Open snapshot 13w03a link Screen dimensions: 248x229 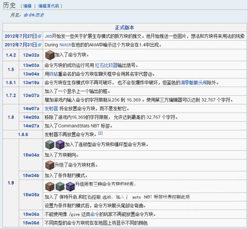(x=31, y=65)
